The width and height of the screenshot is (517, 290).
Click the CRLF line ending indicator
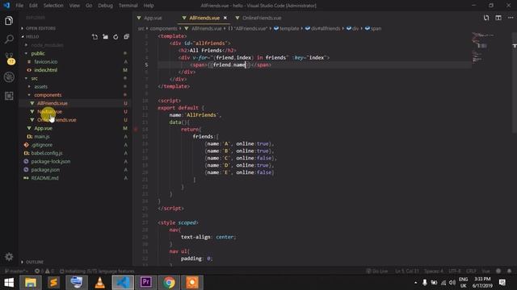[471, 271]
